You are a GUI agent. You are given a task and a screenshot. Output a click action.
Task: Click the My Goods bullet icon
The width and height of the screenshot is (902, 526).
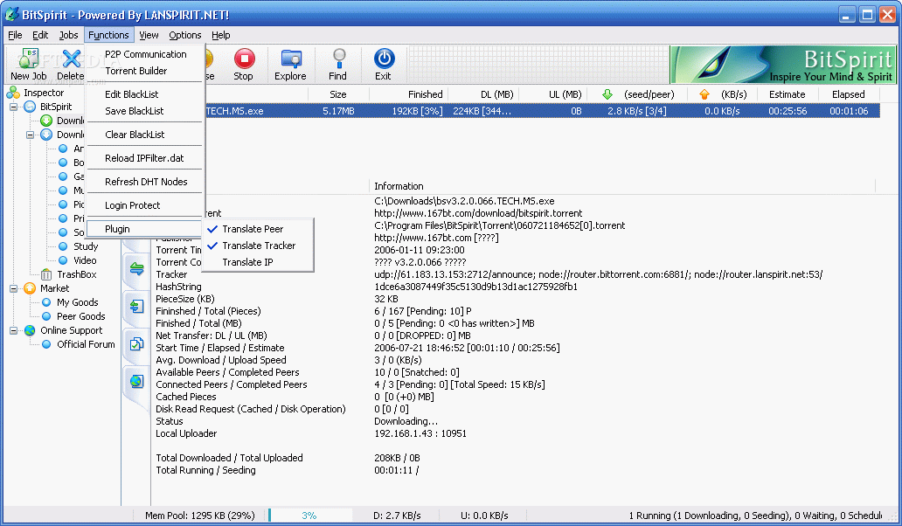point(46,302)
